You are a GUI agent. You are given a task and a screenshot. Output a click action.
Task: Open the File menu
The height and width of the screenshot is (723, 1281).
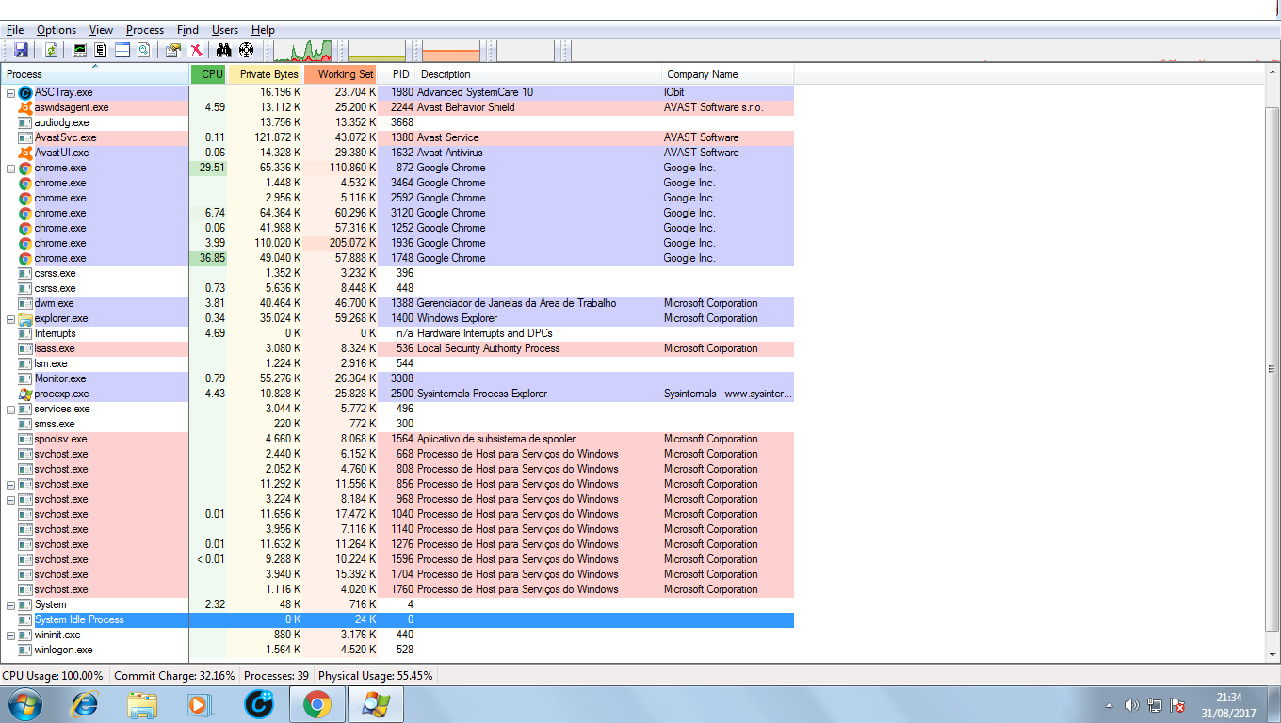point(14,30)
